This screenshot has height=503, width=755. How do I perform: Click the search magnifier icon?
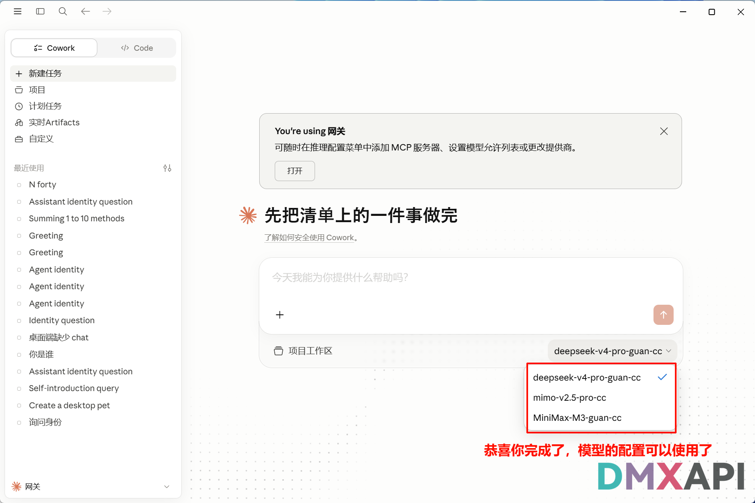click(x=63, y=11)
